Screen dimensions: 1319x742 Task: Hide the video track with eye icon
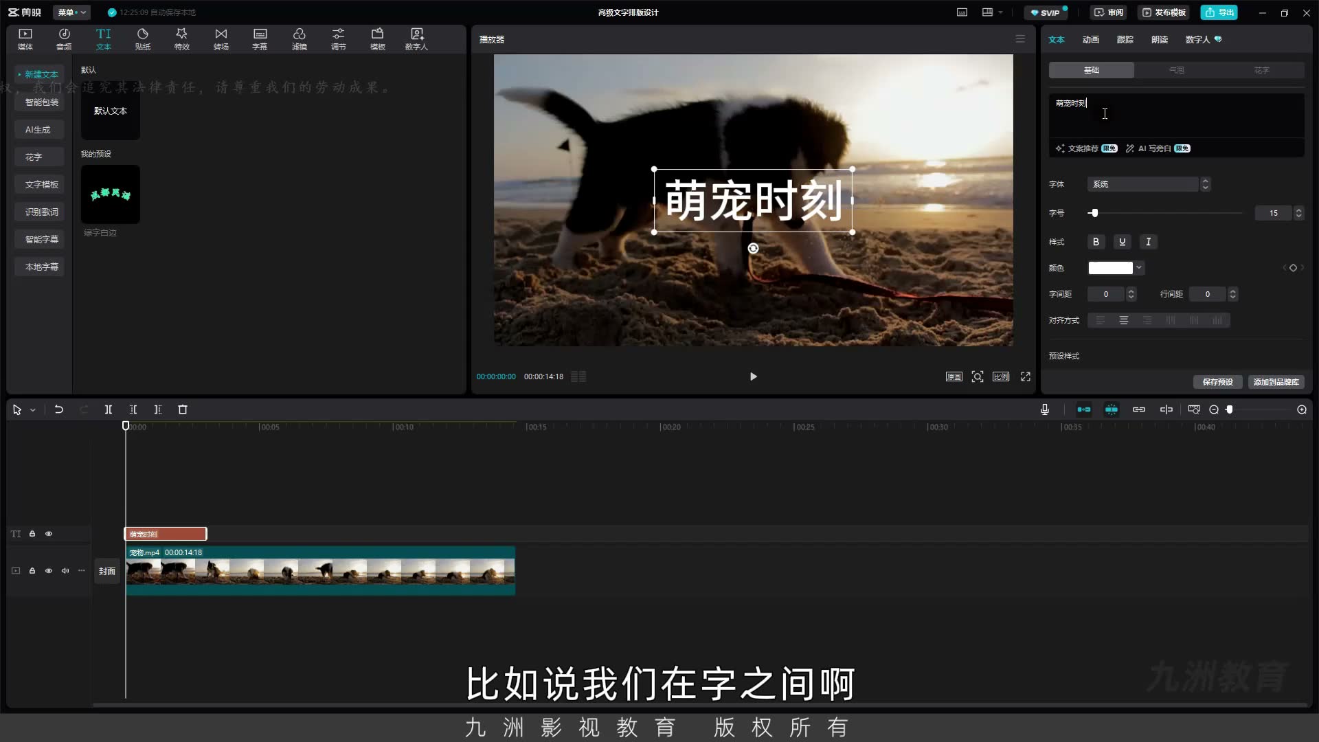49,571
